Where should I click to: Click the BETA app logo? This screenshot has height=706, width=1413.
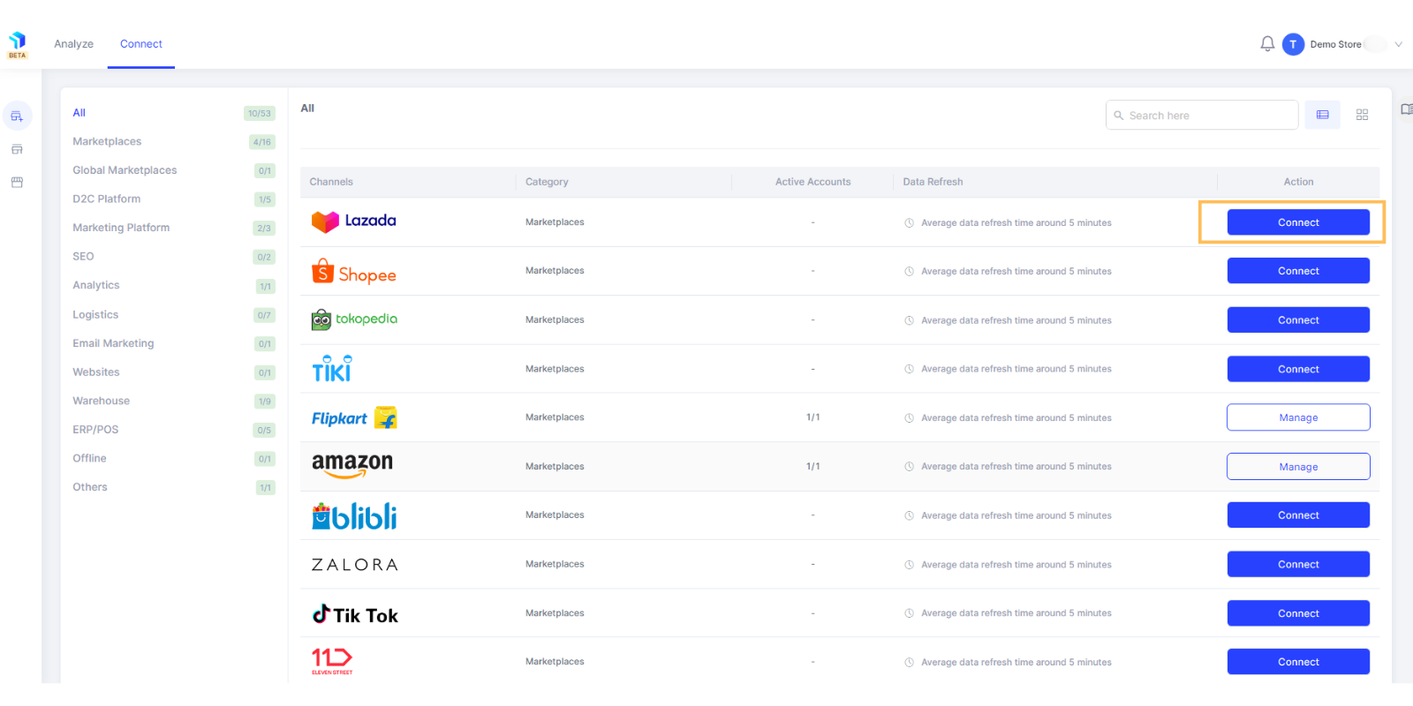pyautogui.click(x=18, y=45)
